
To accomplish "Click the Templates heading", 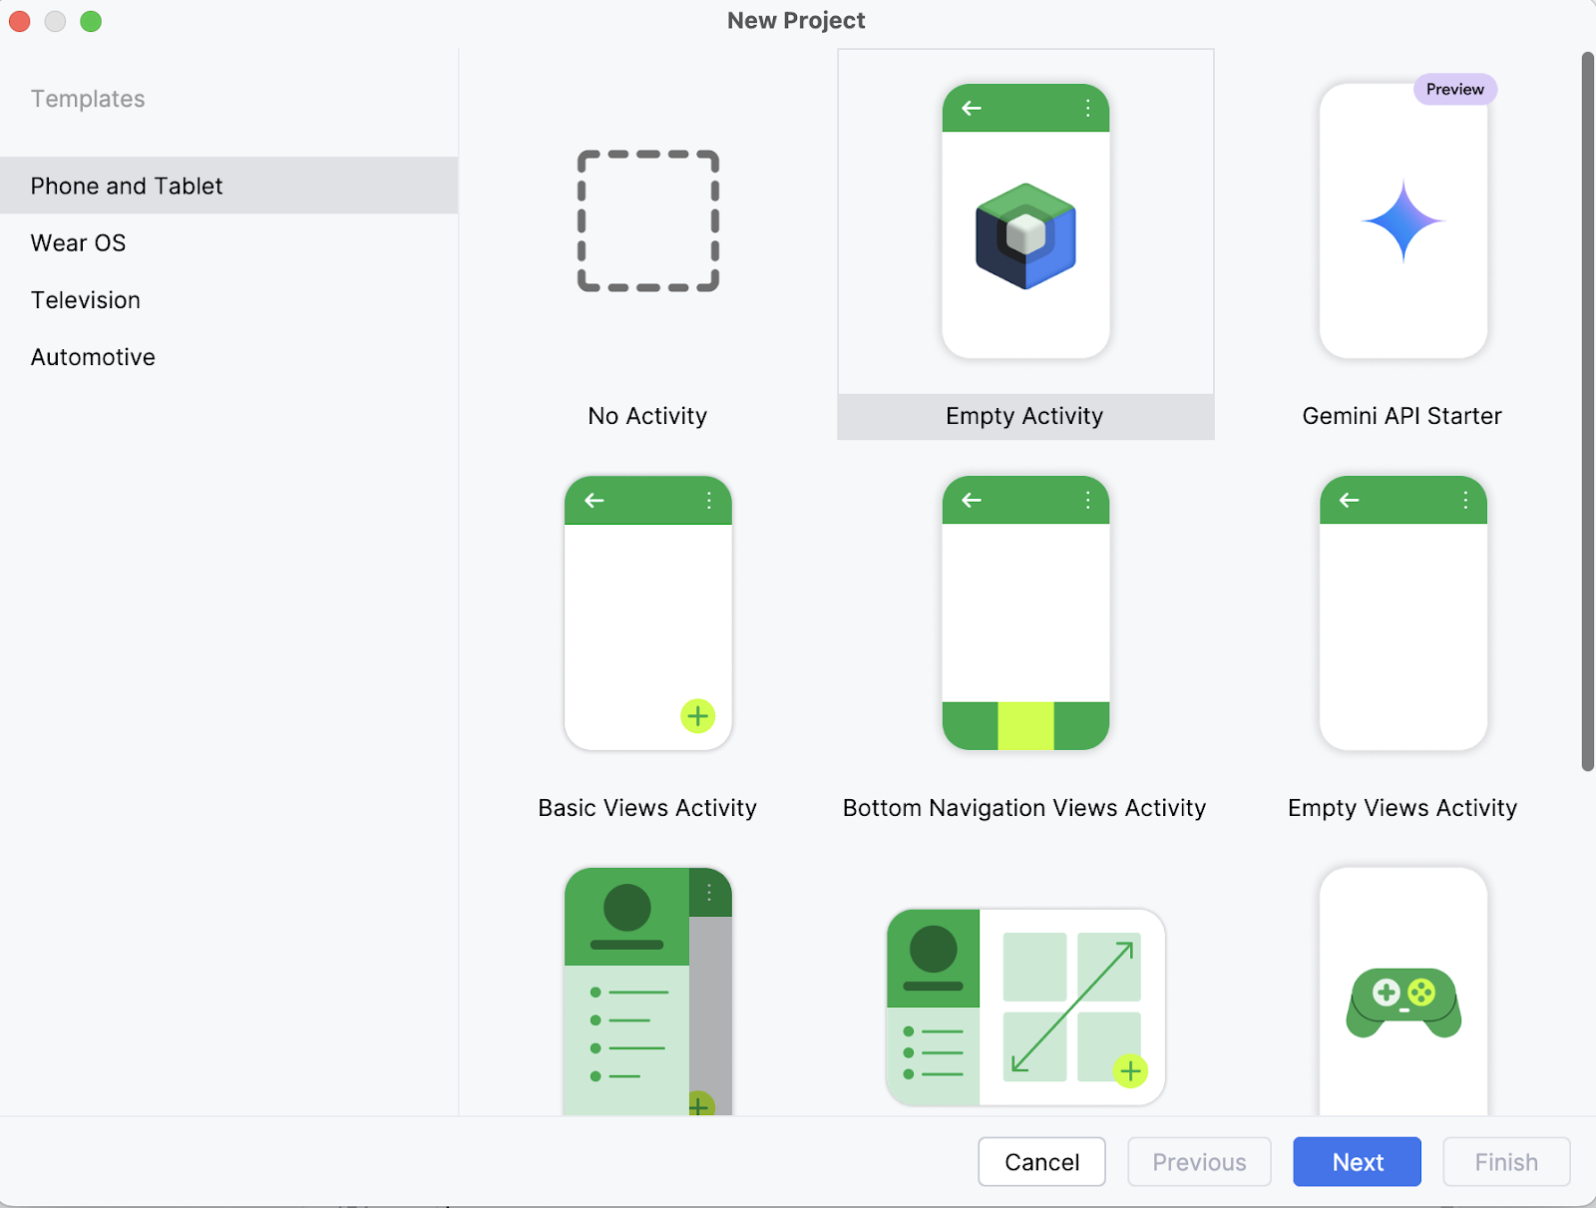I will pyautogui.click(x=87, y=98).
